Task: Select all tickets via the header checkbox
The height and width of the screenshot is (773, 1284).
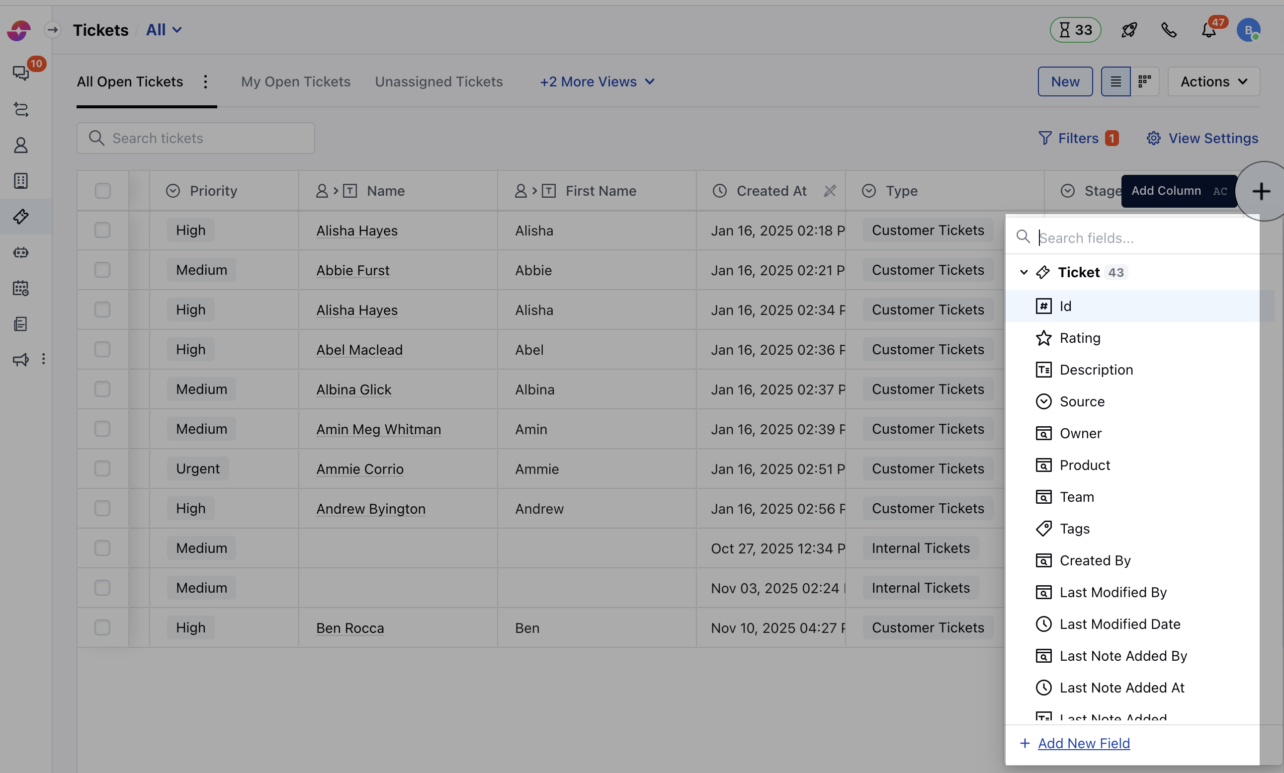Action: click(x=103, y=191)
